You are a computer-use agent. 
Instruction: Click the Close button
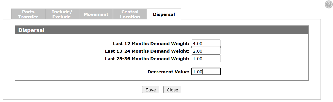pos(172,90)
